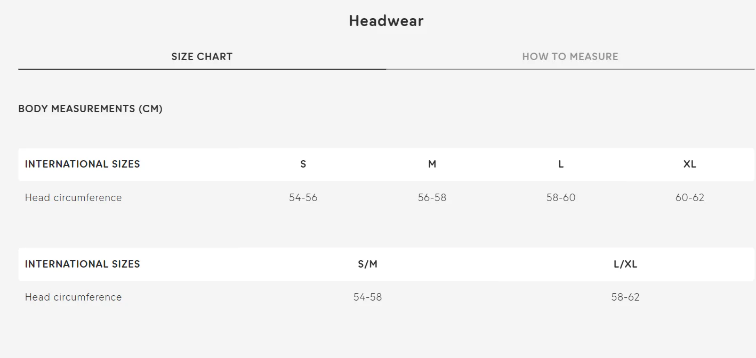Switch to the HOW TO MEASURE tab
Viewport: 756px width, 358px height.
click(x=570, y=56)
